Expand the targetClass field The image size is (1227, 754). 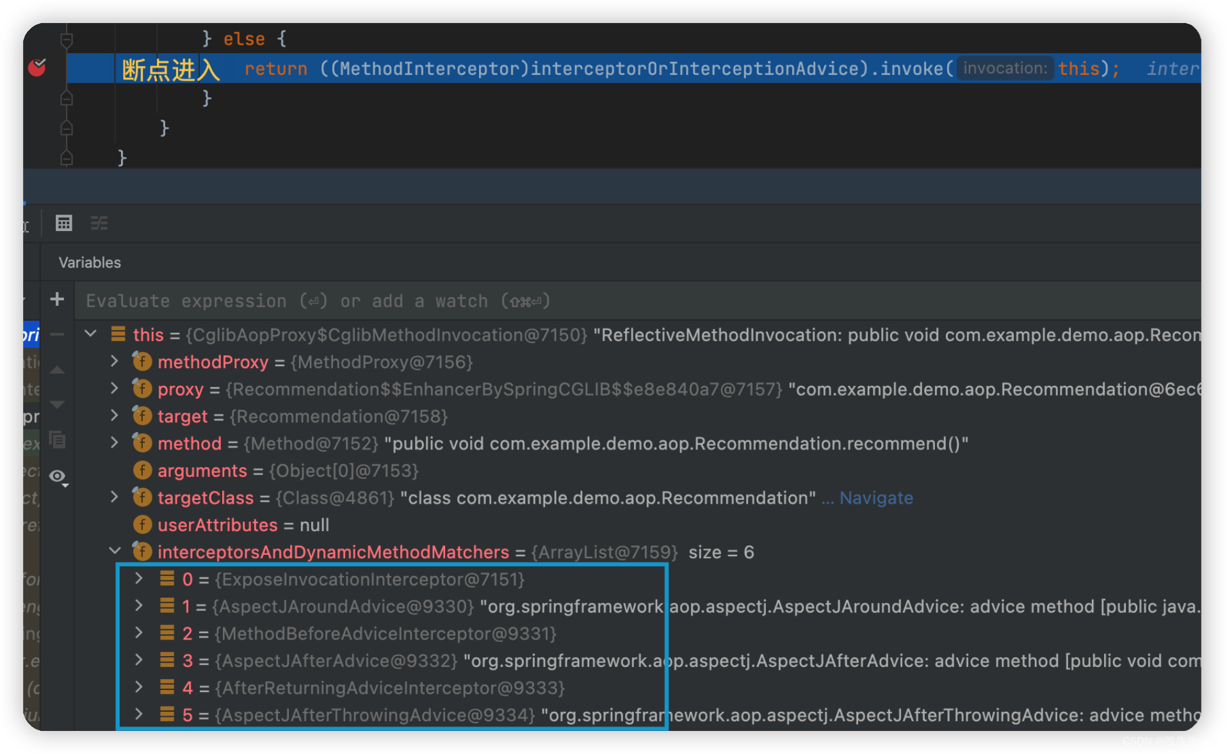(115, 497)
